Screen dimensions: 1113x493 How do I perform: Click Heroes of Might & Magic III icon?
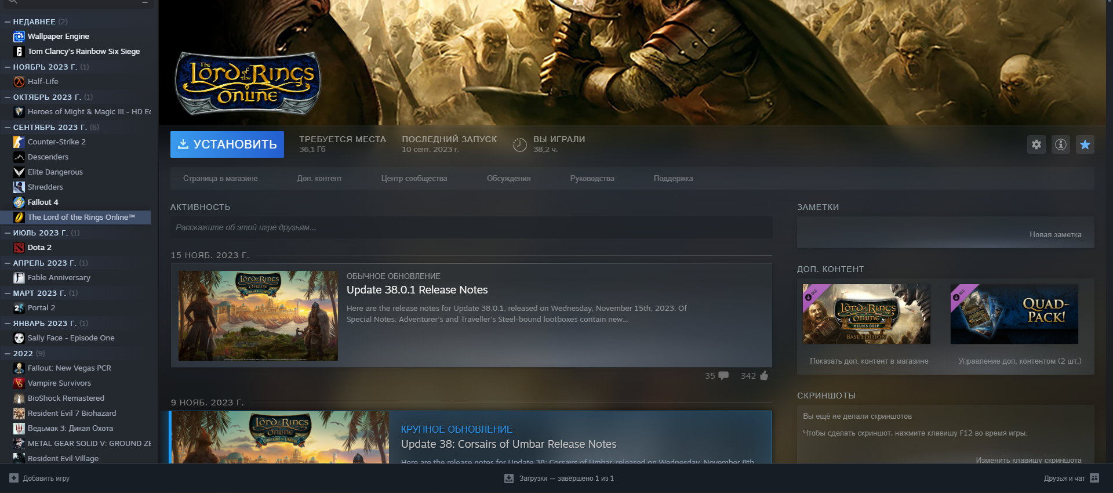point(19,112)
